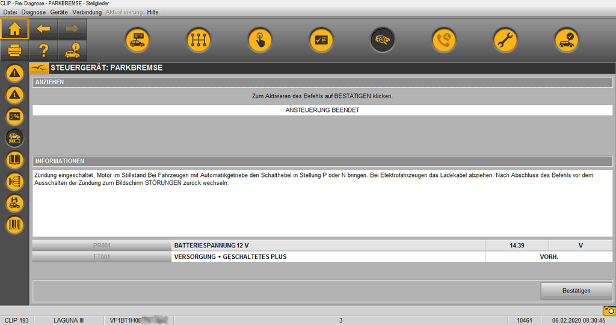616x325 pixels.
Task: Select the hand-pointer touch icon
Action: click(x=259, y=40)
